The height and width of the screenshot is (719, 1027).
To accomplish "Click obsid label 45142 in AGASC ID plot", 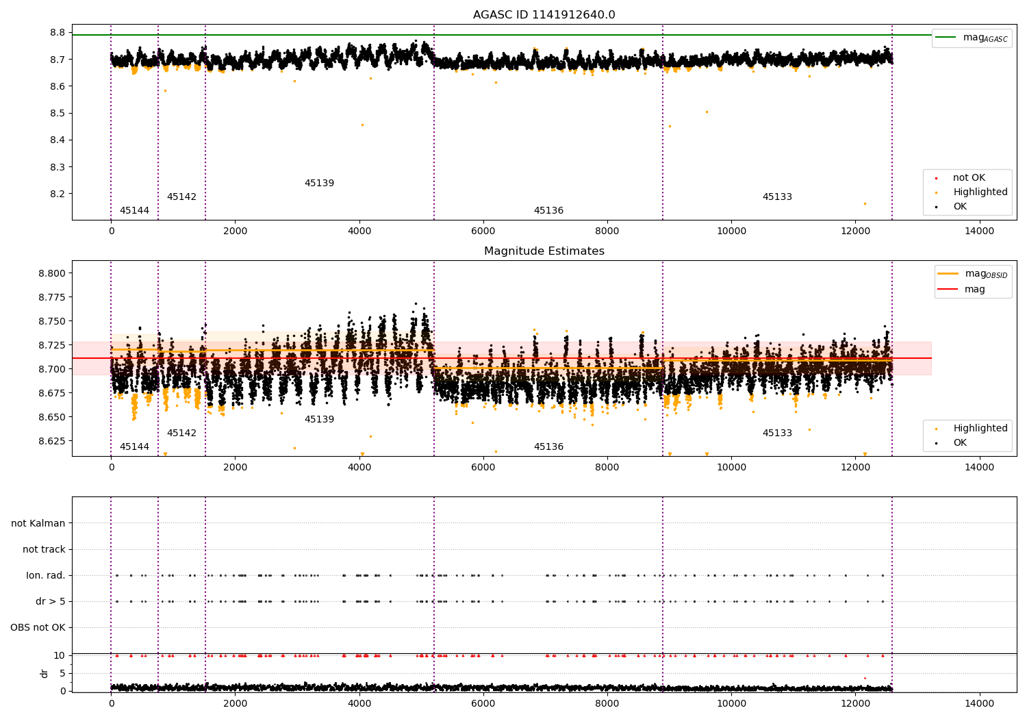I will [181, 197].
